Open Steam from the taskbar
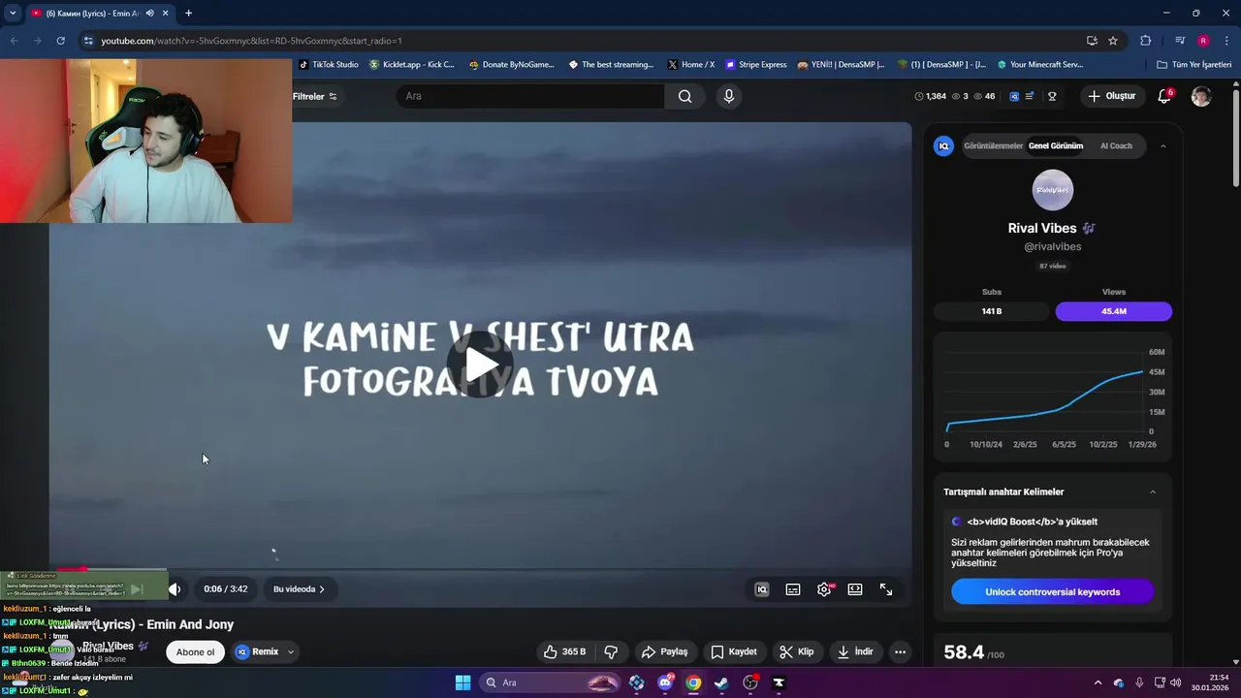 pos(721,682)
